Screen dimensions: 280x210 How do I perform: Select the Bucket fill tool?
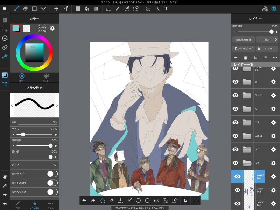point(87,8)
